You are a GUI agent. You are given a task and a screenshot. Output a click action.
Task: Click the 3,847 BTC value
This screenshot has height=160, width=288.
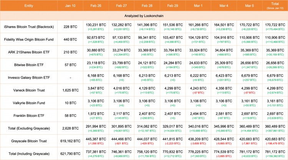(96, 88)
